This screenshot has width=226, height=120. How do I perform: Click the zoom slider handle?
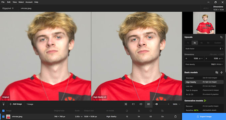[157, 104]
